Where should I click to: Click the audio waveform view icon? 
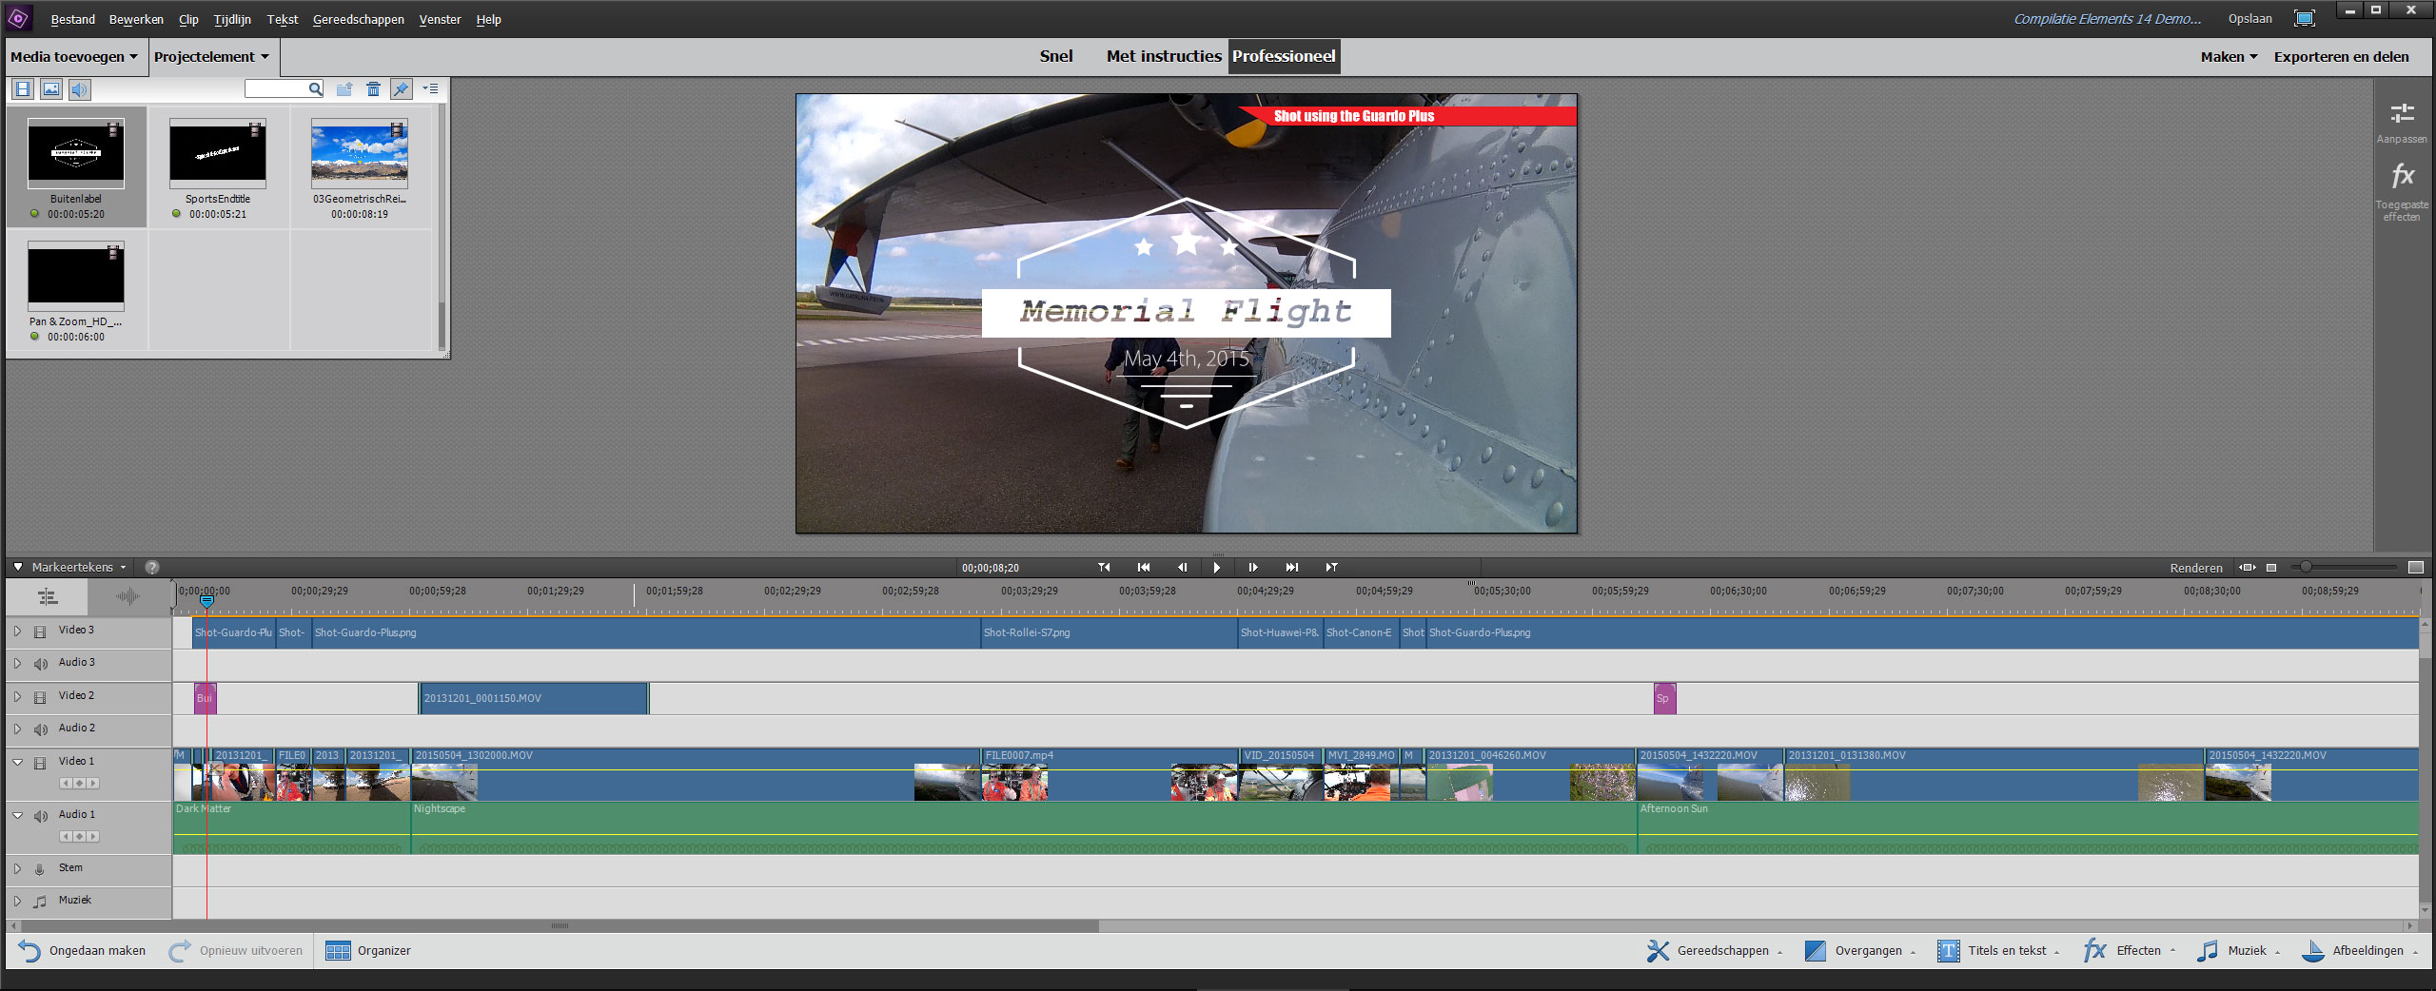128,597
